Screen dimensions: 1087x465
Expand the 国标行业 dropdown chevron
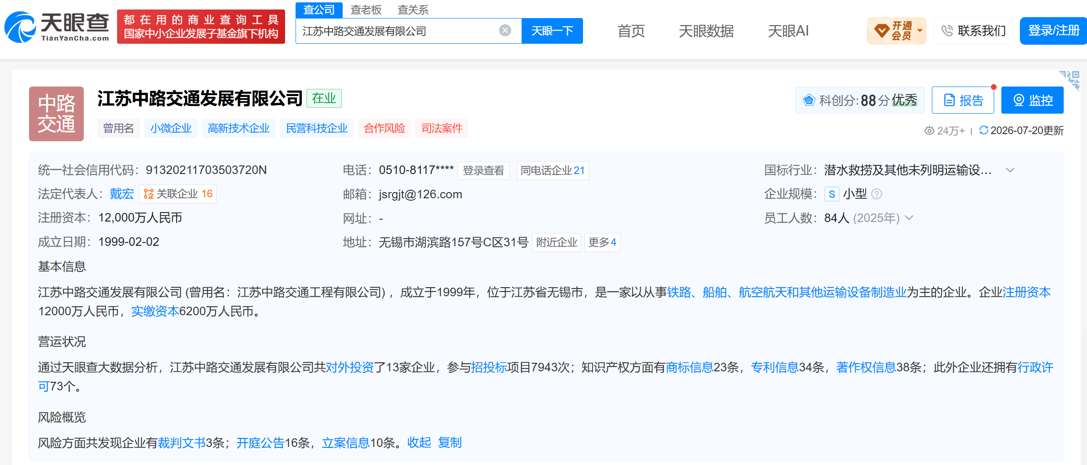(1010, 170)
